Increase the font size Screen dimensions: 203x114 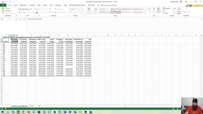pos(36,9)
